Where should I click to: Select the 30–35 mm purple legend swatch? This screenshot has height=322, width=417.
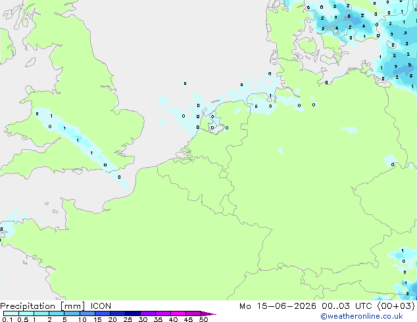(148, 313)
